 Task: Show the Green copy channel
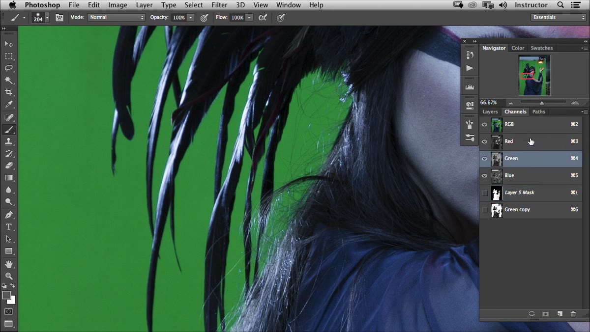(484, 210)
